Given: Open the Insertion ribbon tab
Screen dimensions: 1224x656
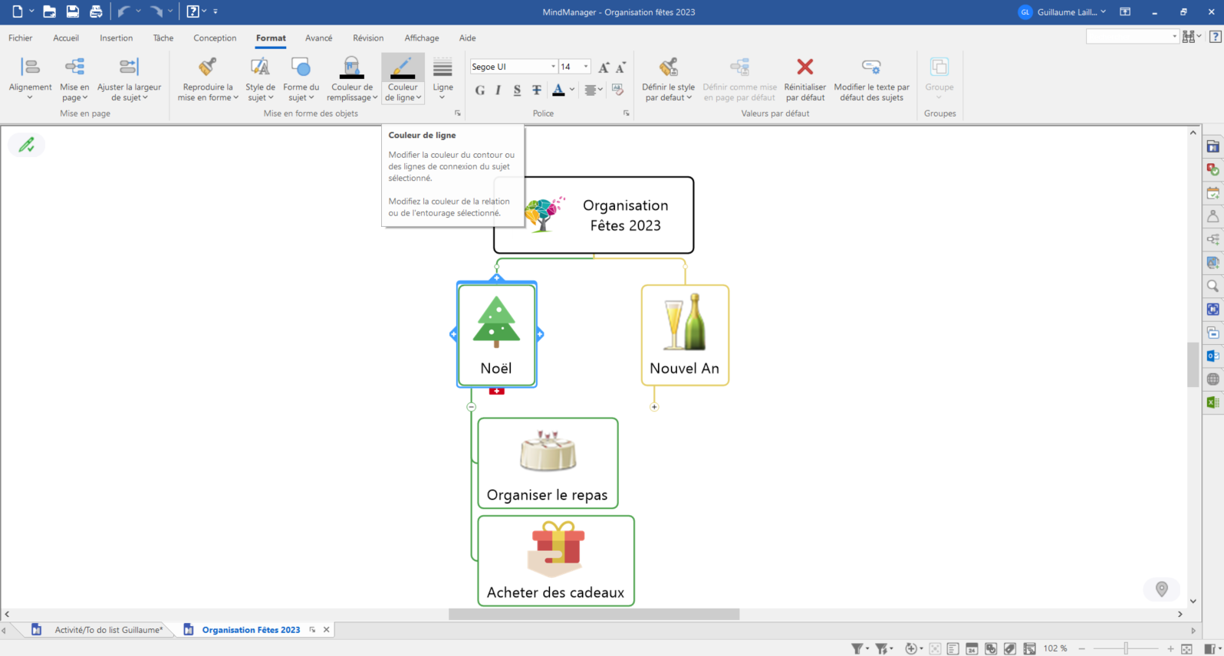Looking at the screenshot, I should 116,38.
